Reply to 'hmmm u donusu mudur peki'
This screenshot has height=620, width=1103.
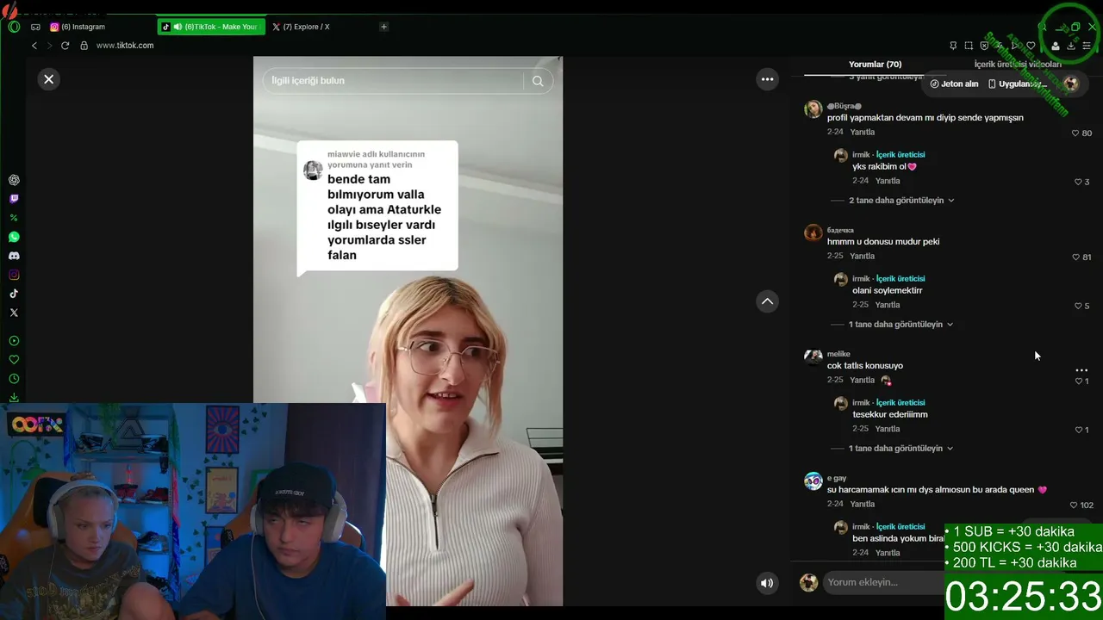pos(863,257)
